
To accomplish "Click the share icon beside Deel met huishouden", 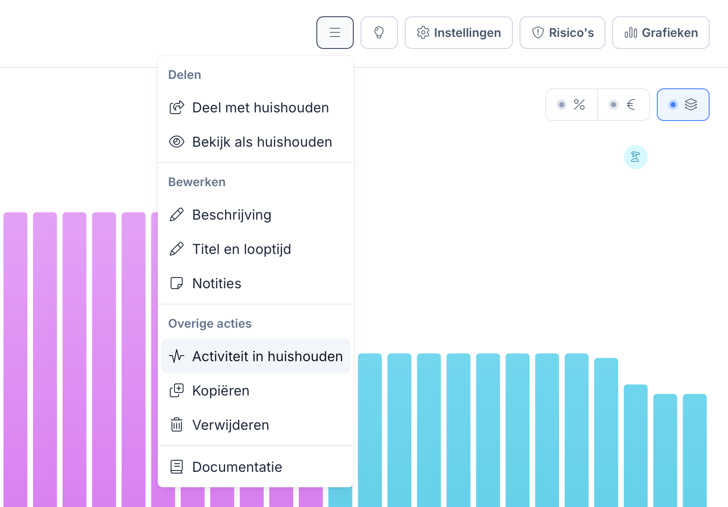I will [177, 107].
